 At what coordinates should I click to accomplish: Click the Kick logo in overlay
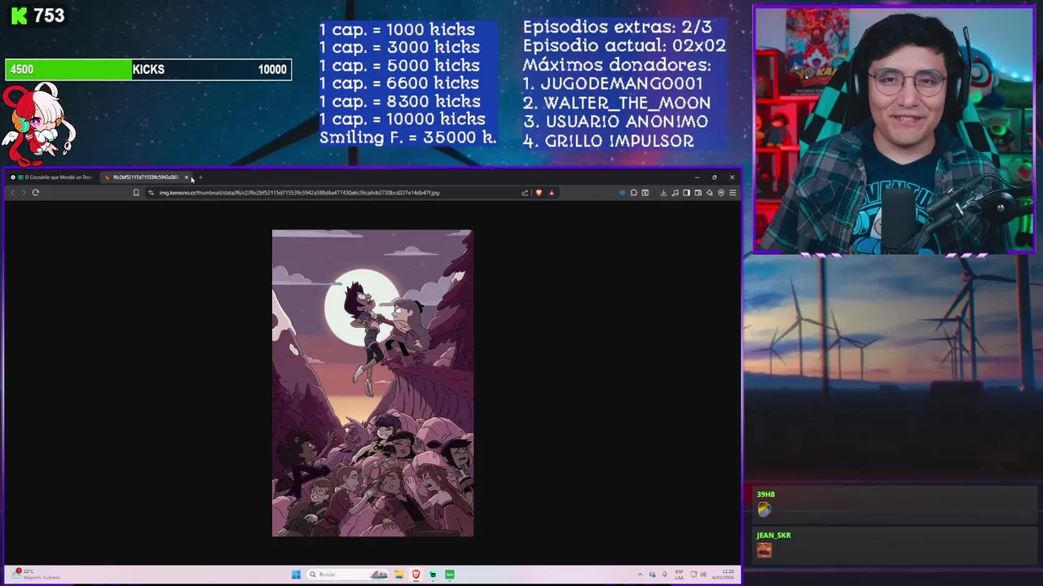(x=19, y=15)
